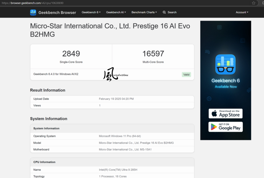
Task: Expand the Account menu
Action: (x=242, y=12)
